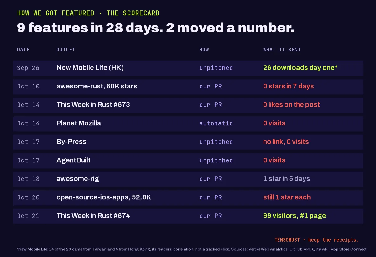
Task: Click "our PR" in the open-source-ios-apps row
Action: click(x=211, y=197)
